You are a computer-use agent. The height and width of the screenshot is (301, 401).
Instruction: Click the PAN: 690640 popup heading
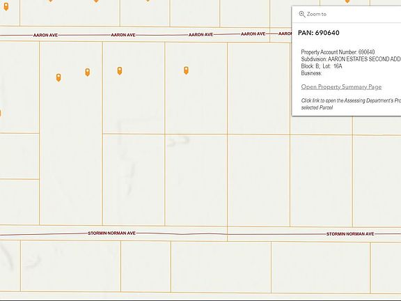pos(319,33)
